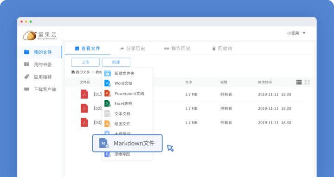This screenshot has height=177, width=334.
Task: Click the 1.7 MB size in row 【01】
Action: 191,94
